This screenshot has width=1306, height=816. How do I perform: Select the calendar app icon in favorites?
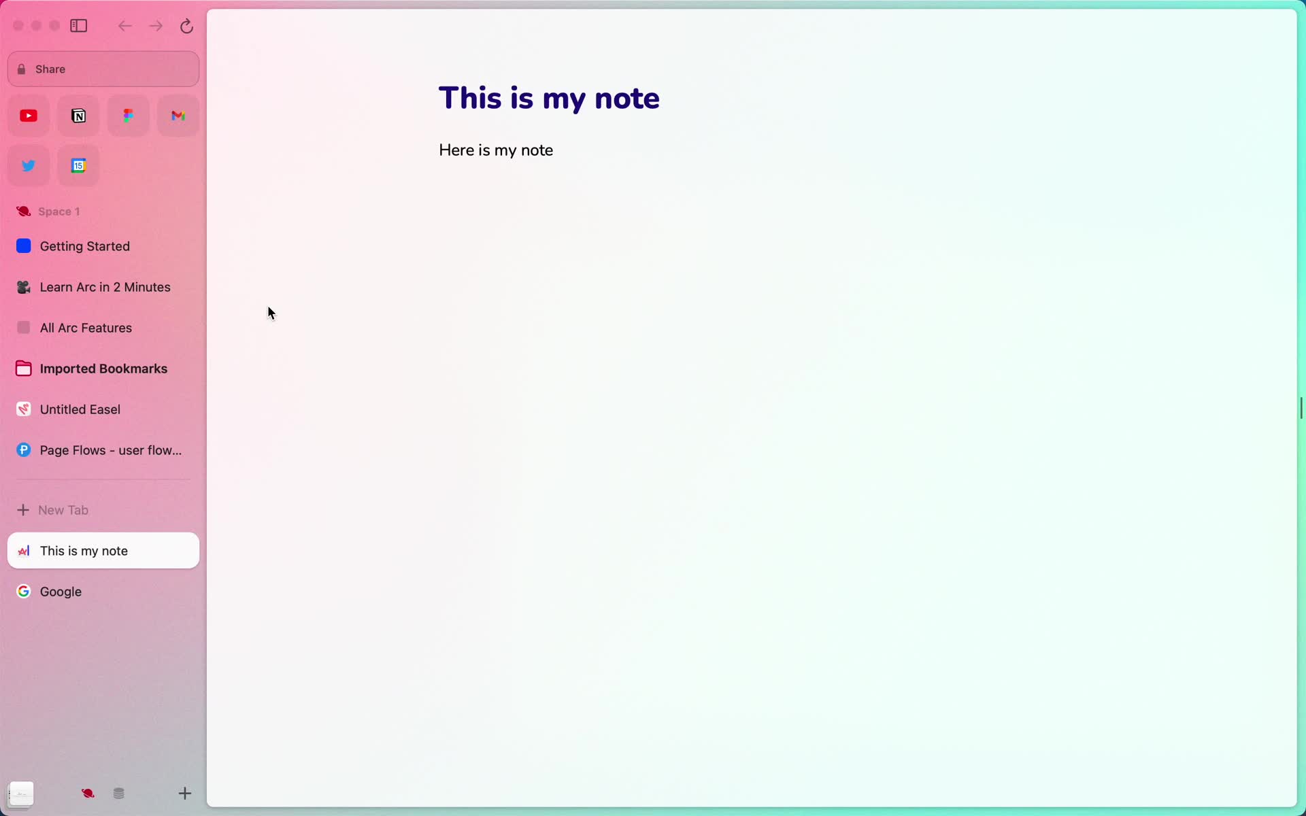pos(78,165)
